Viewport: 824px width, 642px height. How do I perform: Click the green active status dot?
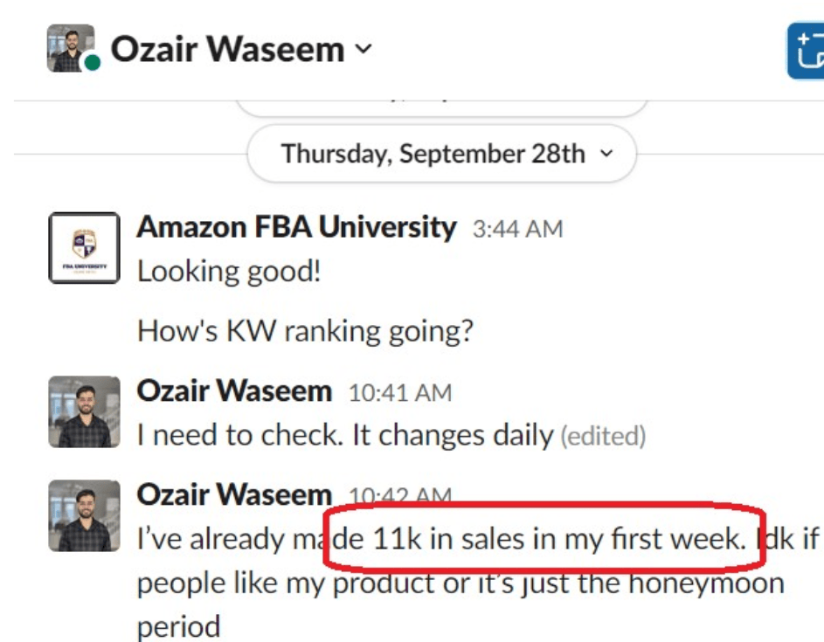coord(92,64)
